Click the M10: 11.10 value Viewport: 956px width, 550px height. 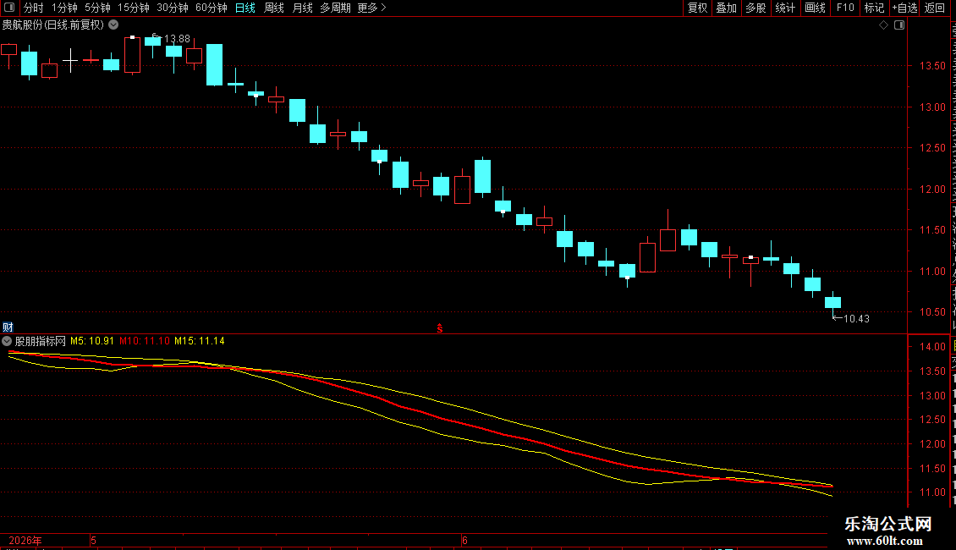tap(145, 341)
